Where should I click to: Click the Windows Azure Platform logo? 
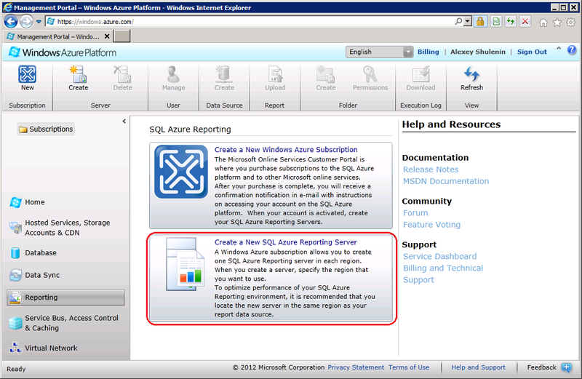tap(63, 52)
